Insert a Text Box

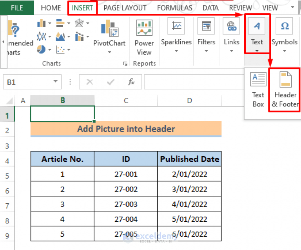258,89
